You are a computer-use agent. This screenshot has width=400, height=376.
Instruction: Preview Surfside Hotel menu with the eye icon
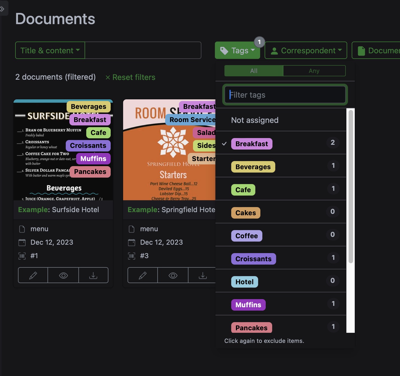[x=63, y=275]
